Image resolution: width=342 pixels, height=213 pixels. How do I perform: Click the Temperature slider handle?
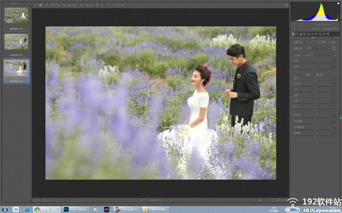[x=315, y=64]
